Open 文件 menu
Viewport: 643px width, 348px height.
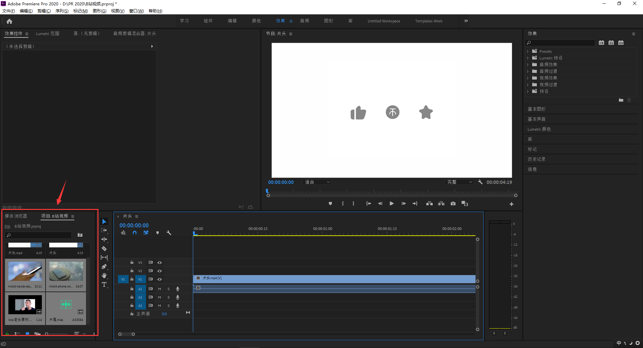click(8, 11)
